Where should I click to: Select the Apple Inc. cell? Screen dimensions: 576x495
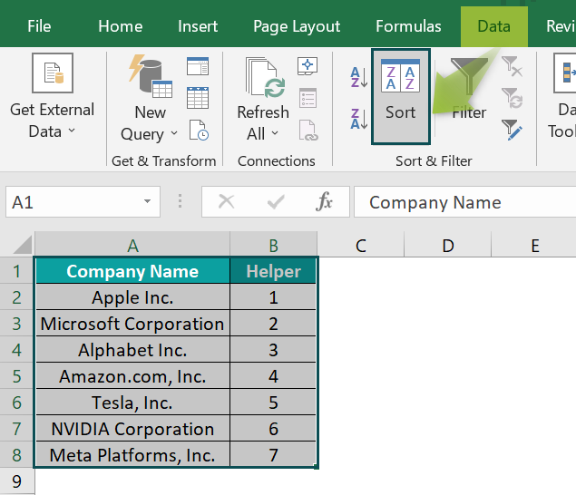click(132, 297)
